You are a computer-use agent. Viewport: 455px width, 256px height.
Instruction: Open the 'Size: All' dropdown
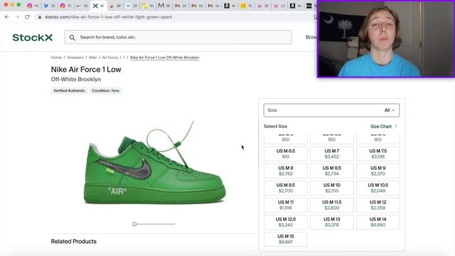point(331,110)
